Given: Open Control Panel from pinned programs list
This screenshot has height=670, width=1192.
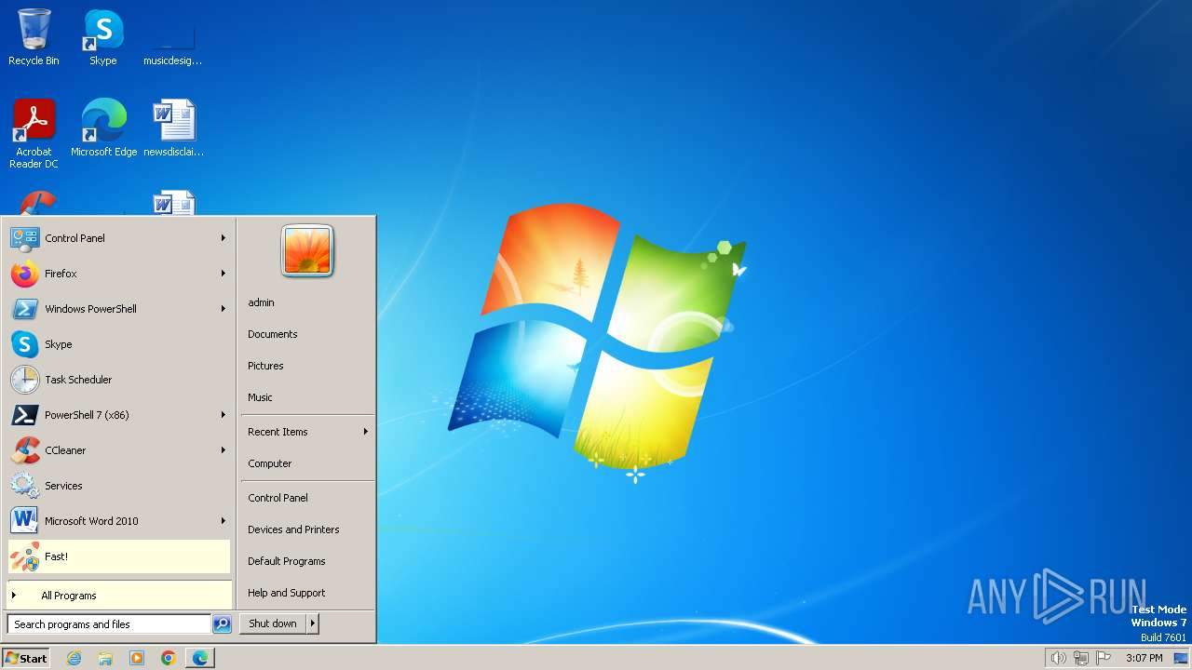Looking at the screenshot, I should 118,238.
